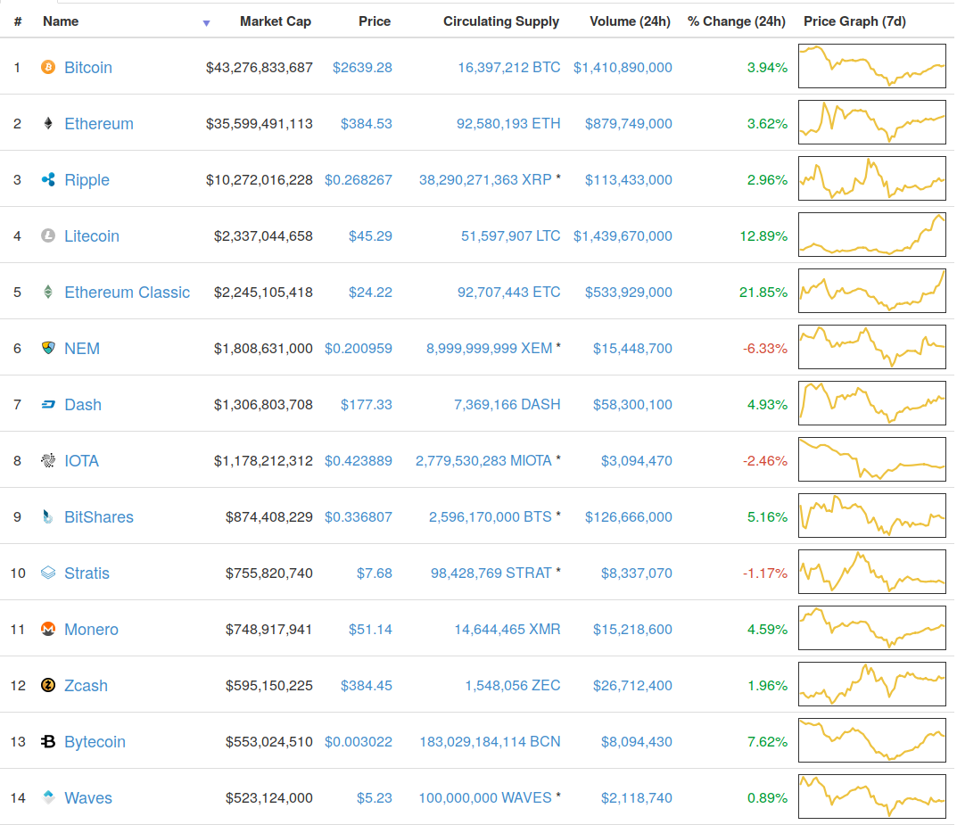Click the Dash logo icon
The width and height of the screenshot is (957, 825).
(48, 404)
